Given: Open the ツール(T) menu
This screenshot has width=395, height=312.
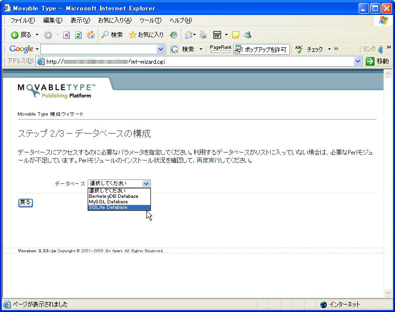Looking at the screenshot, I should (150, 20).
